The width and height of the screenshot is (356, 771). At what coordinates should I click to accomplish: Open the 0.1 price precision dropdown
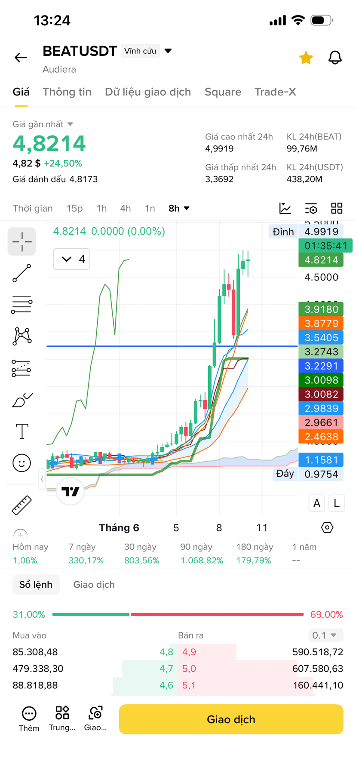326,635
